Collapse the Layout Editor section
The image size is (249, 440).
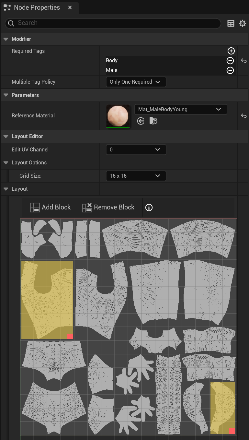tap(6, 137)
